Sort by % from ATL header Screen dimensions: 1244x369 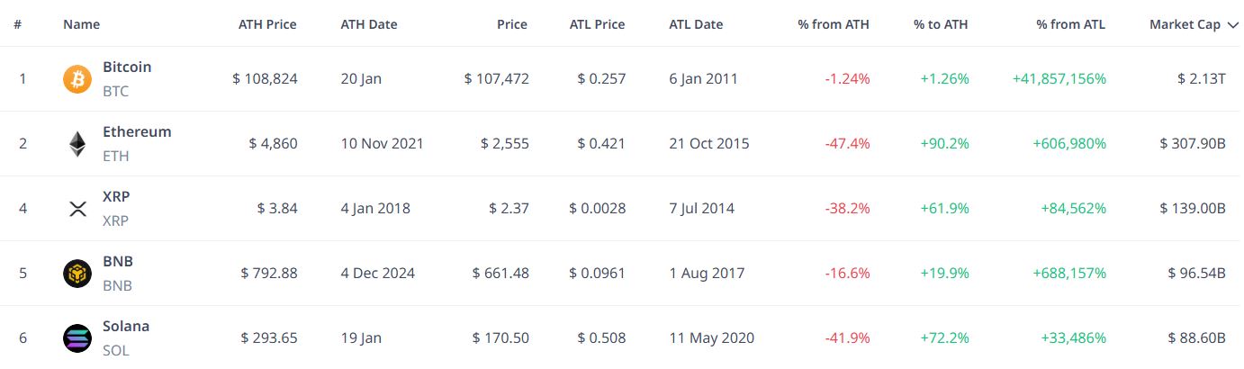click(x=1071, y=24)
